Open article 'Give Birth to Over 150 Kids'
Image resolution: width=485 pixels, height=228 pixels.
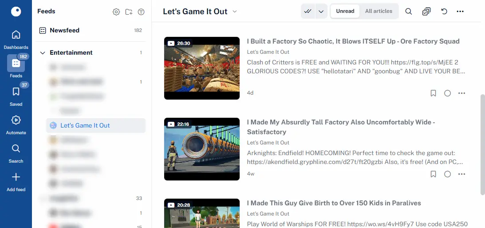[334, 203]
